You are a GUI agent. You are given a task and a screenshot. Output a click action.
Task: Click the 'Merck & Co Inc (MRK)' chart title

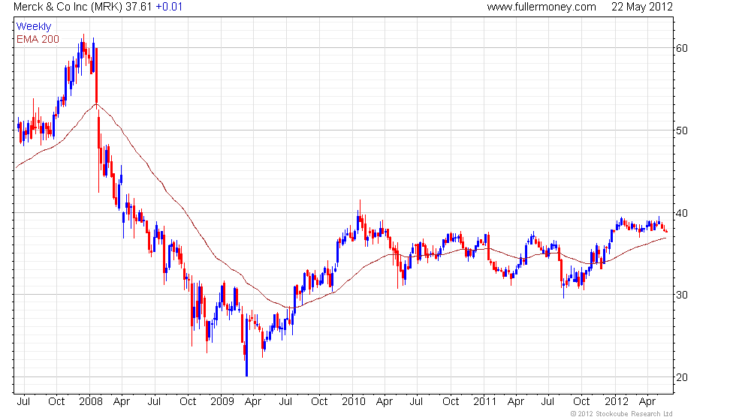point(68,7)
